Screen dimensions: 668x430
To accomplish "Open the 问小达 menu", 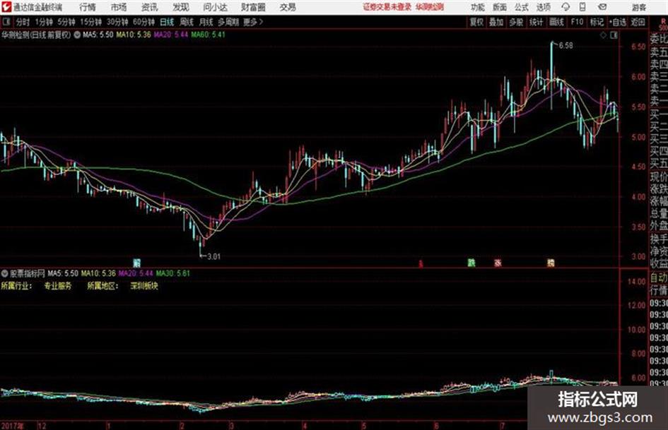I will 215,7.
